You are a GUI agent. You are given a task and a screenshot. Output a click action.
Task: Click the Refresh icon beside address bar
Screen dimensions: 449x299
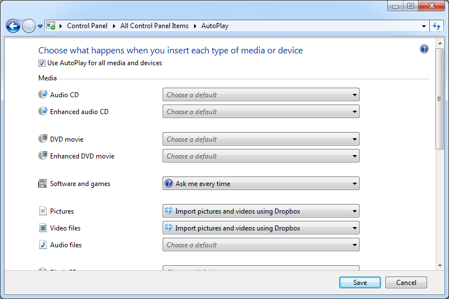pyautogui.click(x=437, y=26)
